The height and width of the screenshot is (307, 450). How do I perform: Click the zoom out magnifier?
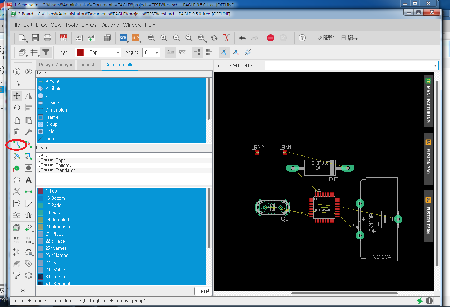(176, 38)
